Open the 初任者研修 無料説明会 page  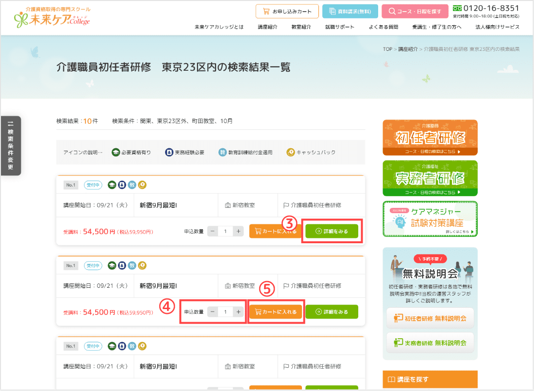pos(430,318)
